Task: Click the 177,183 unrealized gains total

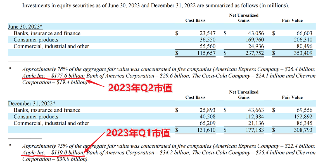Action: tap(255, 130)
